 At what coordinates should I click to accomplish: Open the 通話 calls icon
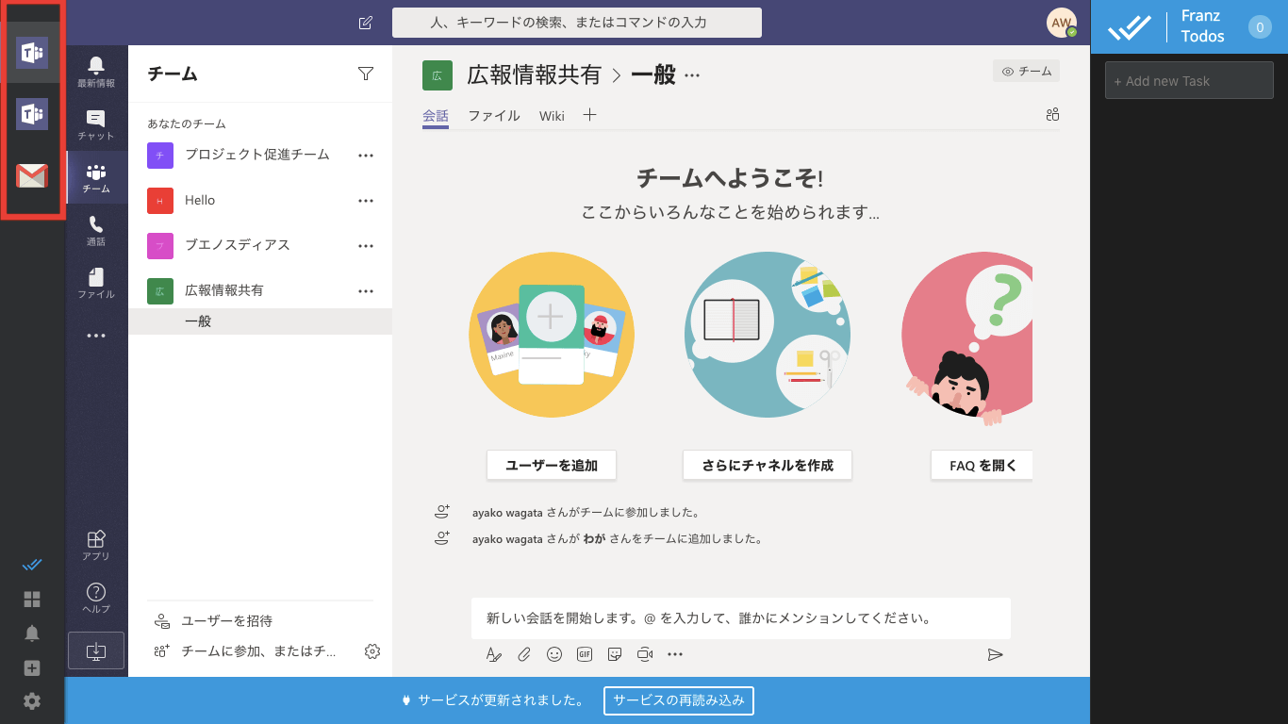point(96,230)
